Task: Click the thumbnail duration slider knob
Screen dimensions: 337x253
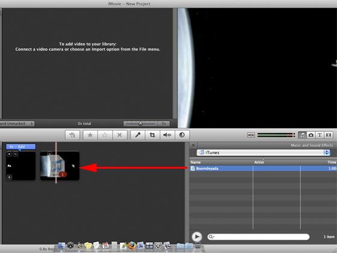Action: (x=140, y=123)
